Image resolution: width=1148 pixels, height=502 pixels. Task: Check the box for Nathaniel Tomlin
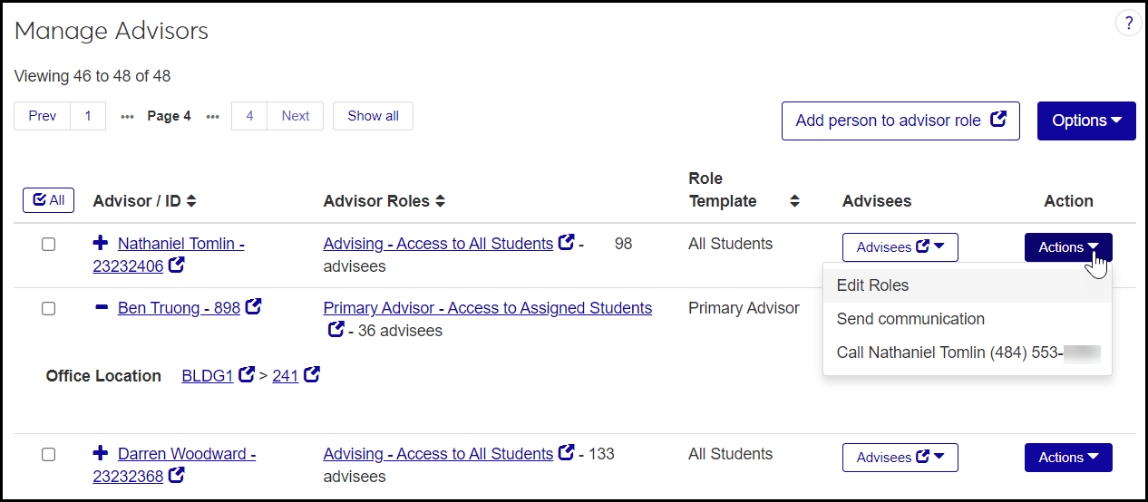(x=49, y=245)
